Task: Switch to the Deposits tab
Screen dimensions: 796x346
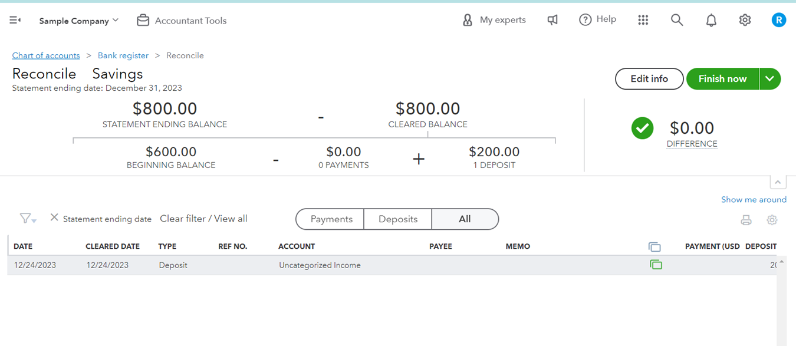Action: tap(398, 219)
